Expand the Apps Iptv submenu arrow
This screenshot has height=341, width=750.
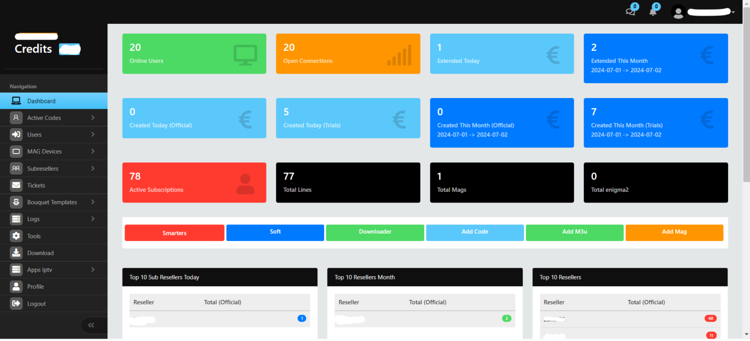93,270
